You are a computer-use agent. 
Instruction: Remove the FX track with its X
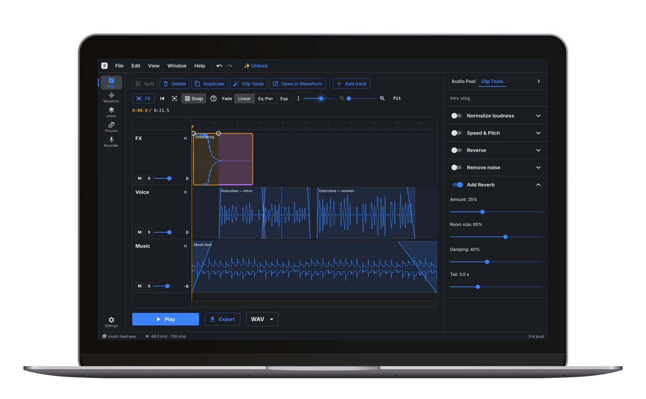185,138
